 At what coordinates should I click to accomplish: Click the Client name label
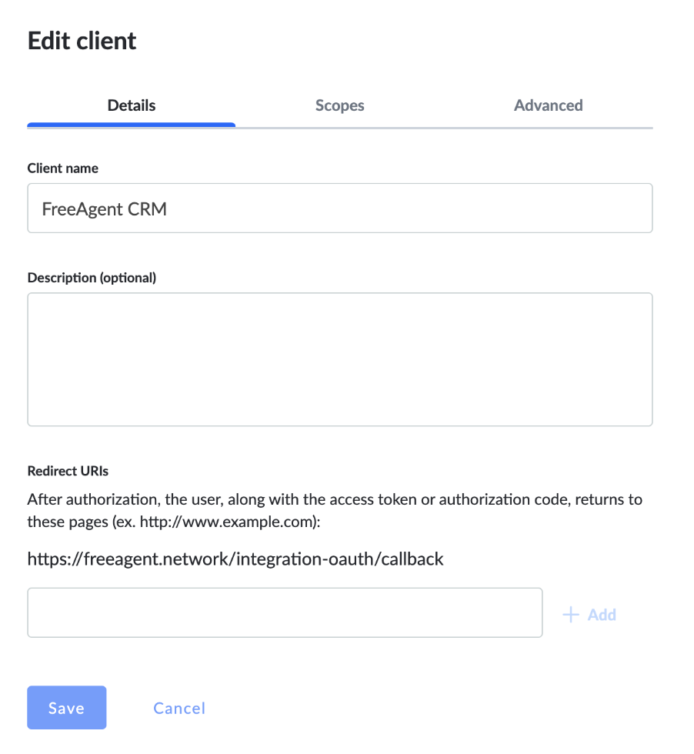(62, 168)
